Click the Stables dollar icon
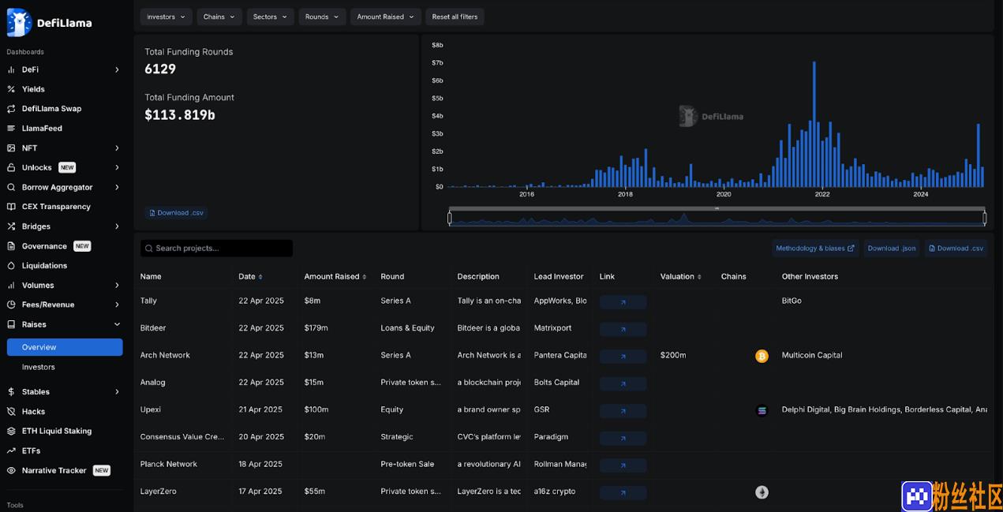 pyautogui.click(x=11, y=392)
